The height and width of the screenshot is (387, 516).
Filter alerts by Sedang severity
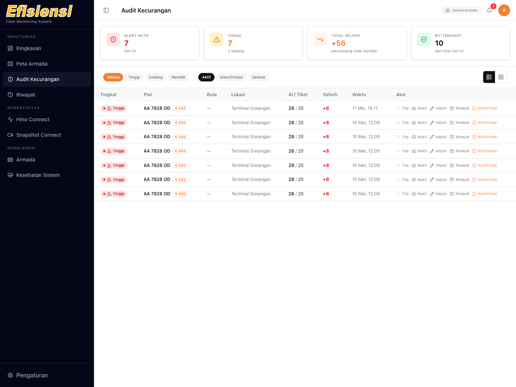click(156, 77)
